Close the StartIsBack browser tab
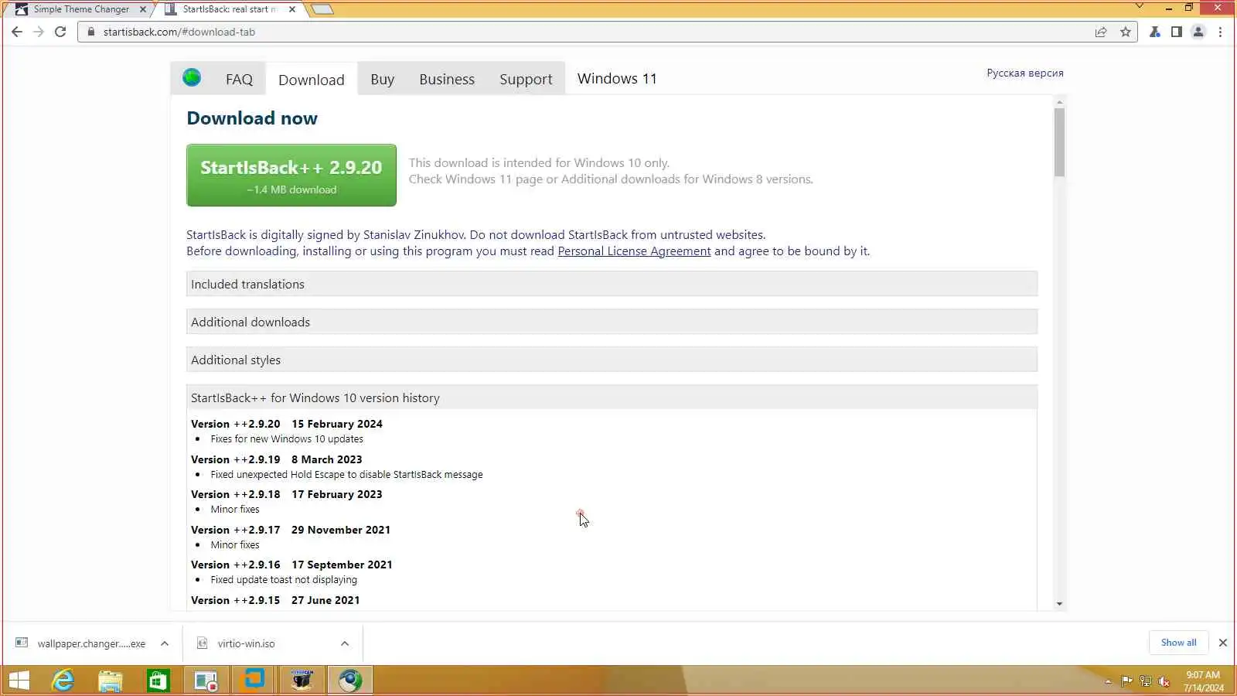Viewport: 1237px width, 696px height. (292, 9)
